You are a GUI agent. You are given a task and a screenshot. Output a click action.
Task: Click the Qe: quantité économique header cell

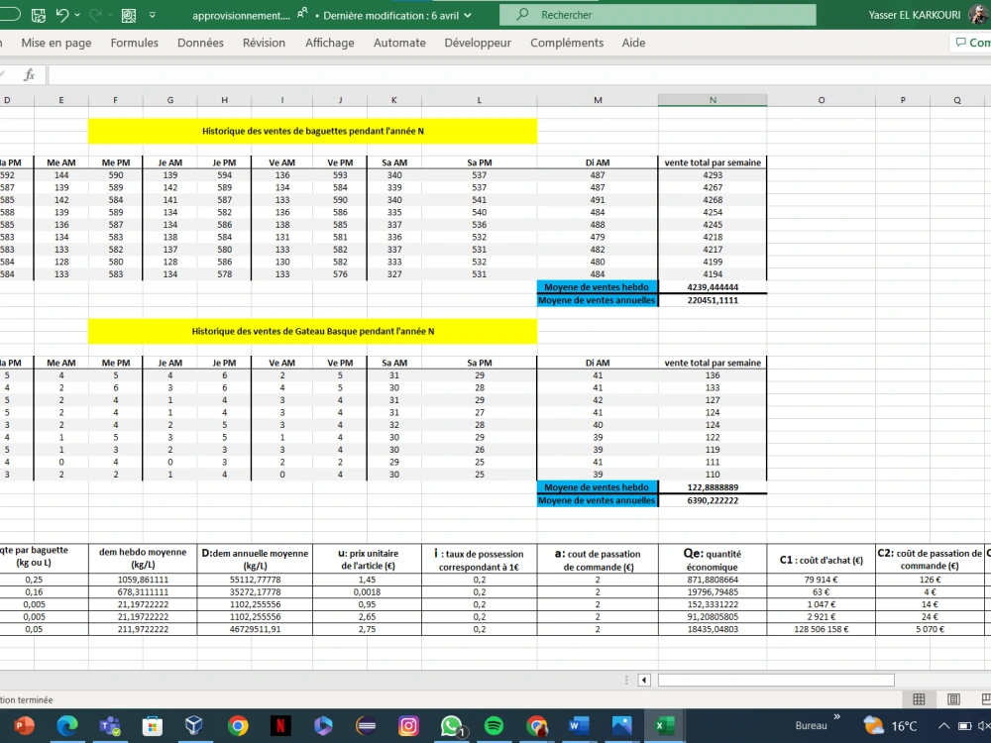(x=713, y=559)
